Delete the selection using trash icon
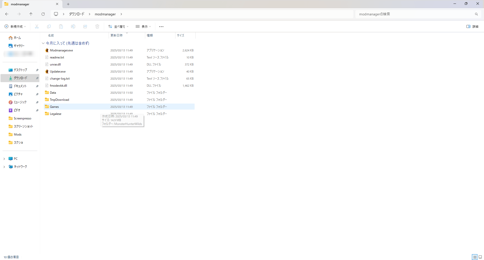 [x=97, y=26]
